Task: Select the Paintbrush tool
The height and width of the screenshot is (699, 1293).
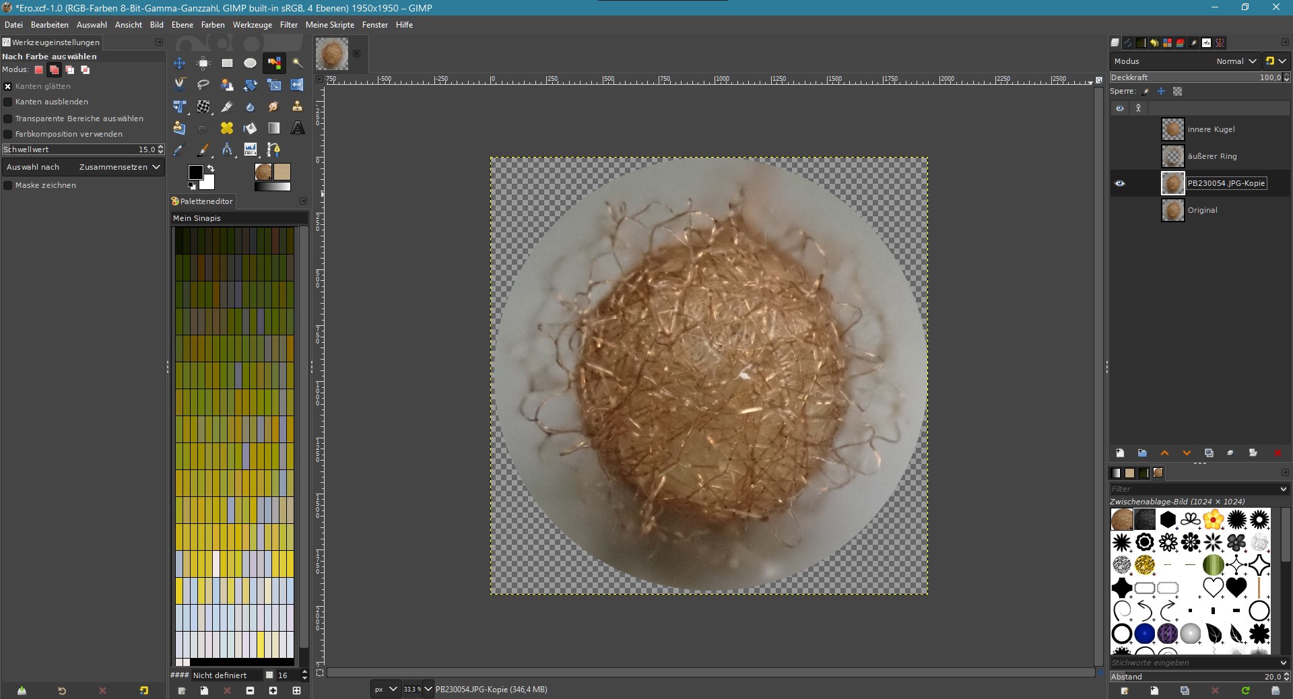Action: pyautogui.click(x=203, y=149)
